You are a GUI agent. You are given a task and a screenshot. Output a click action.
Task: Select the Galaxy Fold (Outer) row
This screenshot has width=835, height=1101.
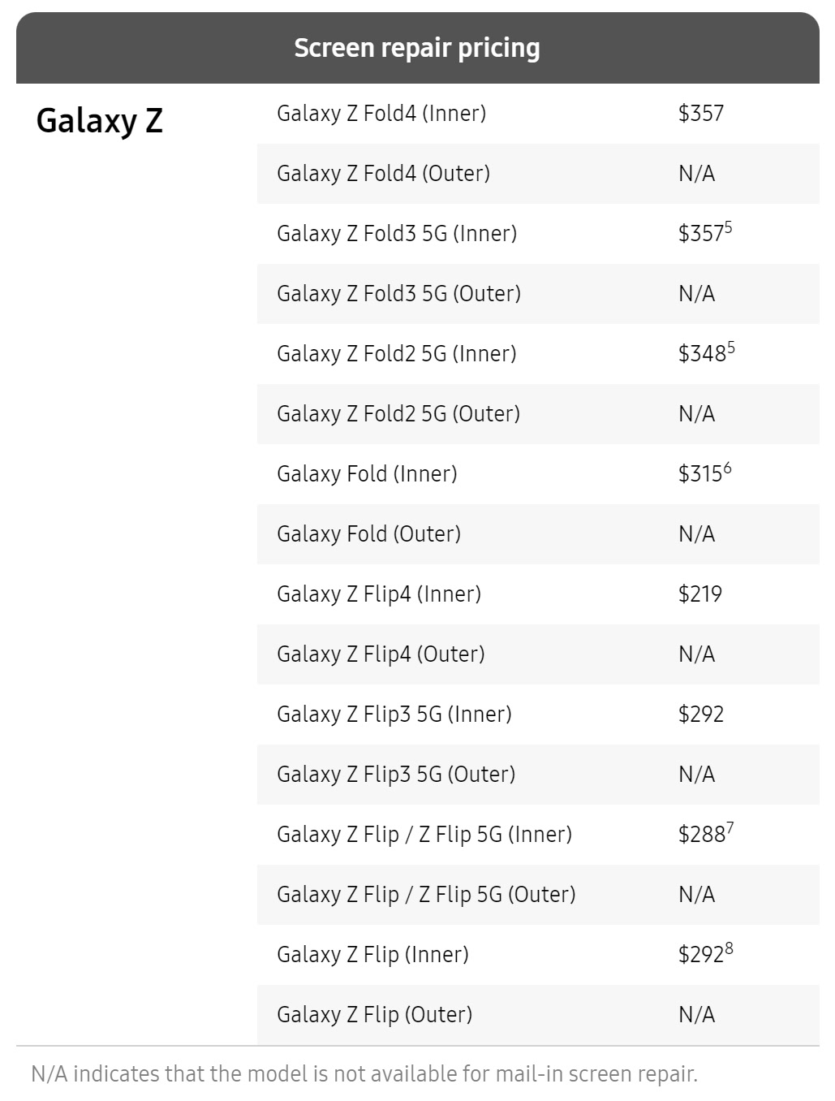368,534
